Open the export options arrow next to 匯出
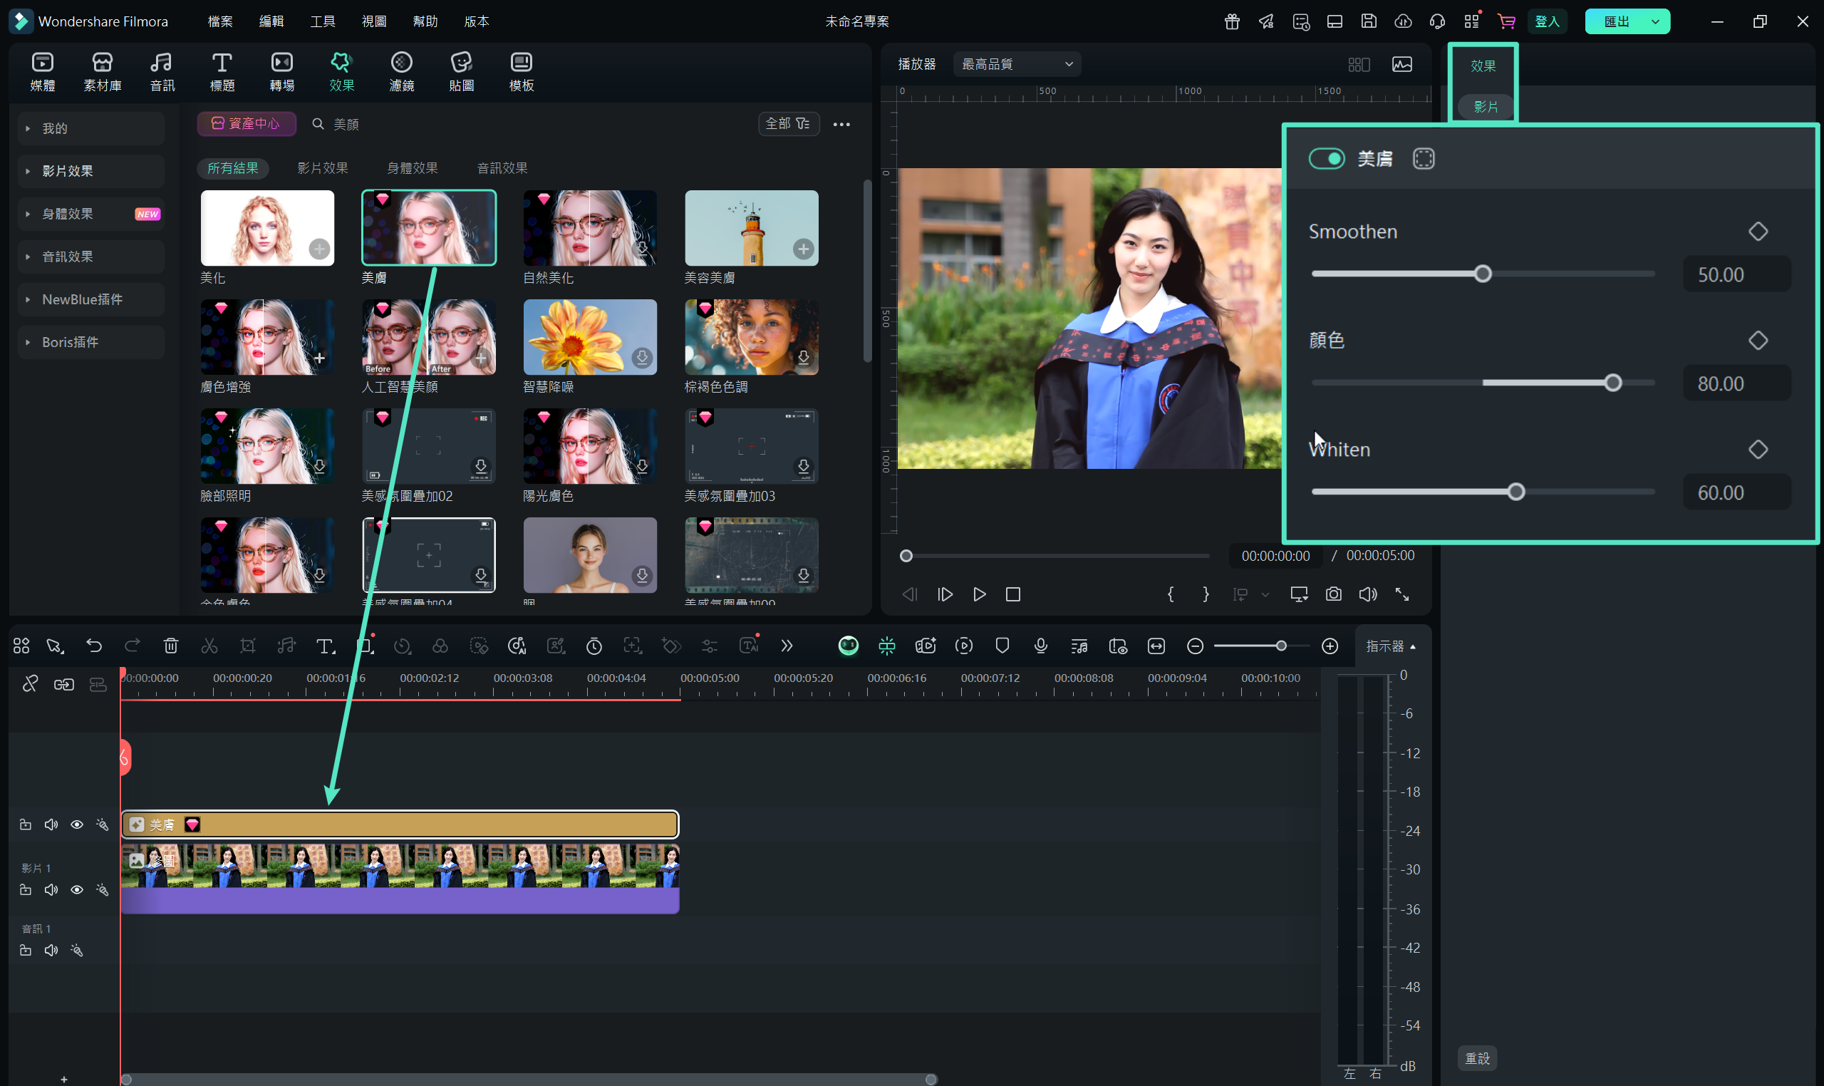 point(1655,21)
